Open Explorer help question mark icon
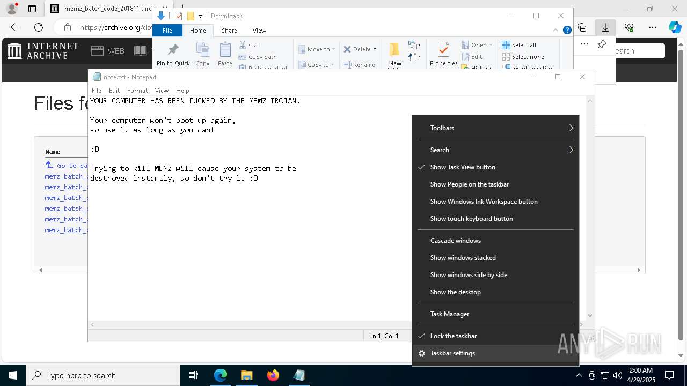Viewport: 687px width, 386px height. point(567,31)
